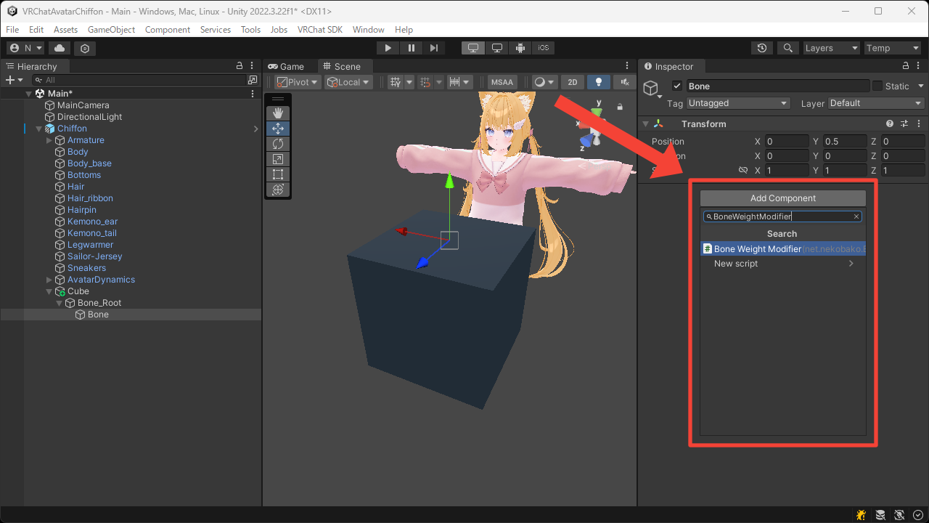Select the Scale tool in Scene
The image size is (929, 523).
point(277,159)
